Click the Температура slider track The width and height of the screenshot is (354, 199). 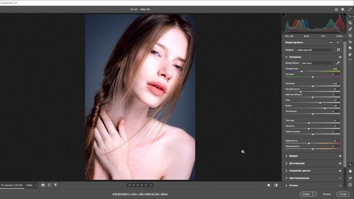tap(313, 71)
